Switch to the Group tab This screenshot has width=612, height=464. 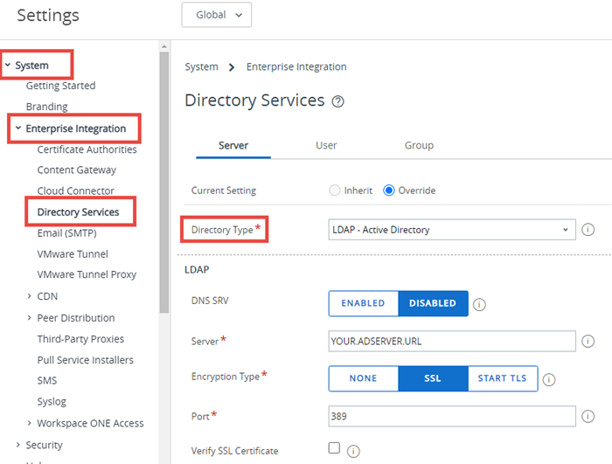tap(419, 146)
